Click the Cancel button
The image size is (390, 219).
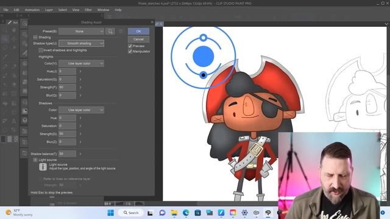tap(138, 39)
